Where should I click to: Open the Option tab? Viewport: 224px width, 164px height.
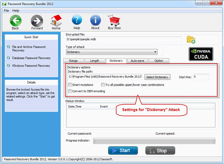pos(159,60)
